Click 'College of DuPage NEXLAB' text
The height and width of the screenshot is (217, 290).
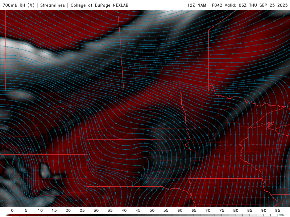tap(99, 5)
